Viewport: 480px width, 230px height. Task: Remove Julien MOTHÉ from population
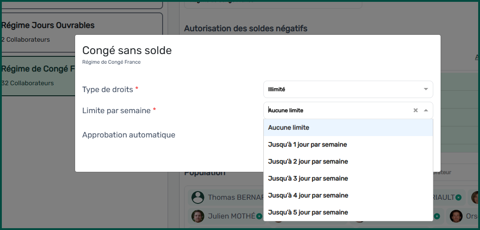click(x=259, y=216)
